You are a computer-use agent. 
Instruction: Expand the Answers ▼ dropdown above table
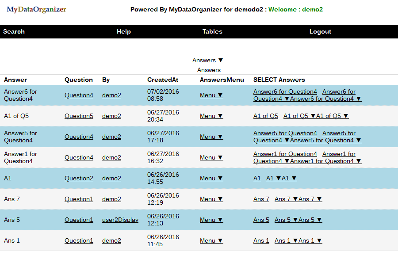tap(208, 60)
